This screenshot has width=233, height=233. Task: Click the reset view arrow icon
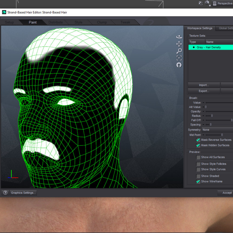click(179, 65)
